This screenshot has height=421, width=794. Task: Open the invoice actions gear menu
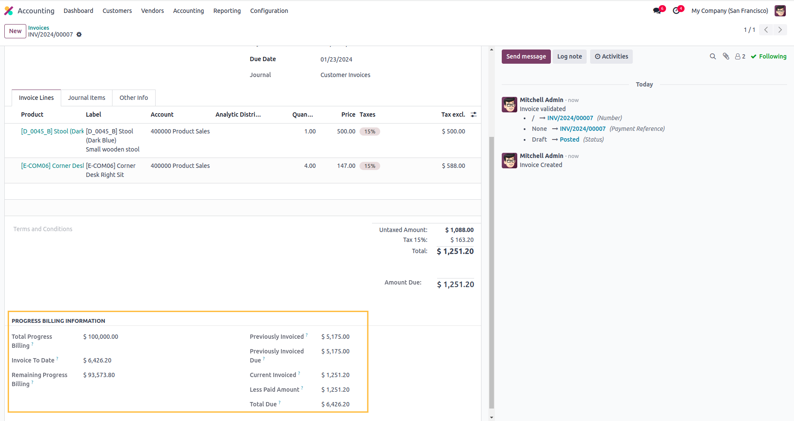tap(79, 34)
